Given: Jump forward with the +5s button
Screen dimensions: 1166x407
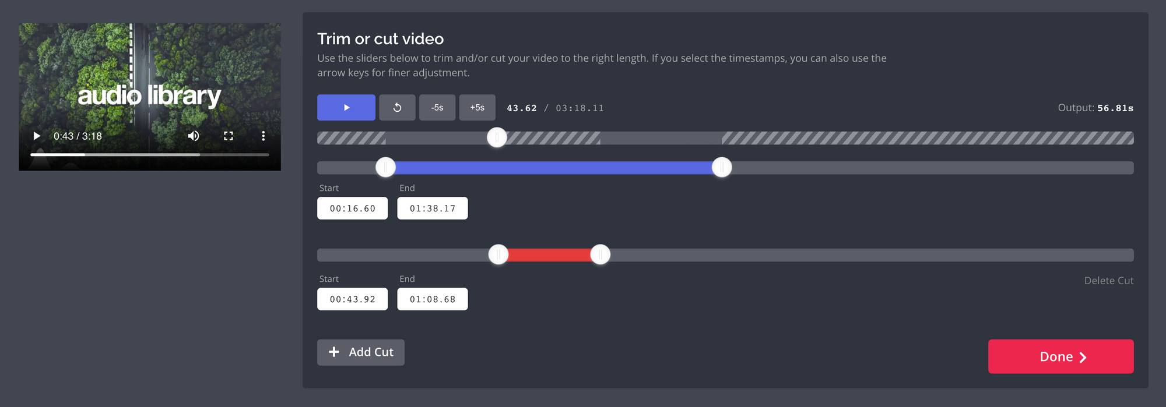Looking at the screenshot, I should 477,108.
